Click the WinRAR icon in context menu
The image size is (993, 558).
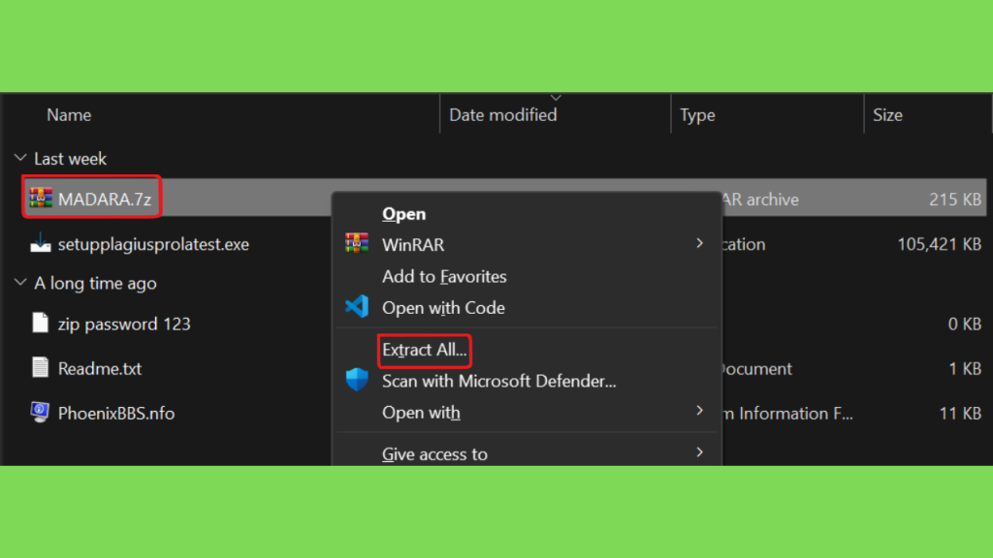coord(357,243)
